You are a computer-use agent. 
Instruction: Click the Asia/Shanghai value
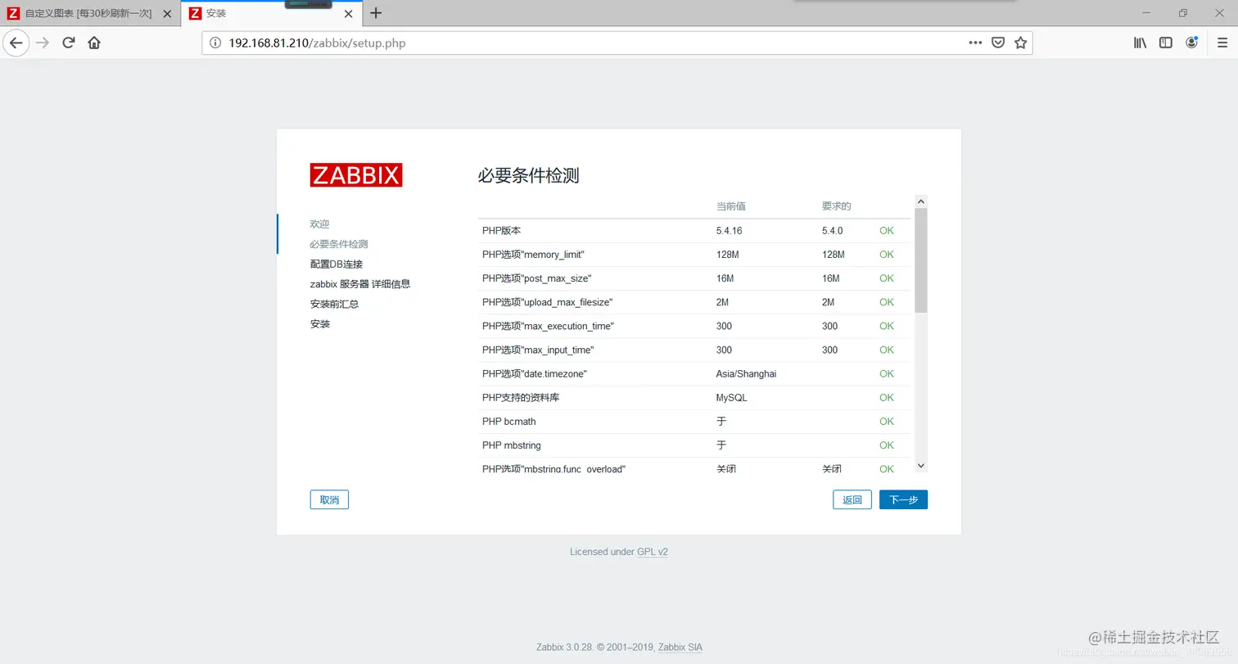[746, 373]
